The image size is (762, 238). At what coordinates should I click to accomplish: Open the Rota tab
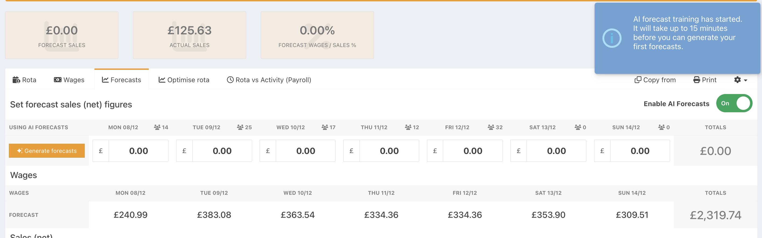24,80
